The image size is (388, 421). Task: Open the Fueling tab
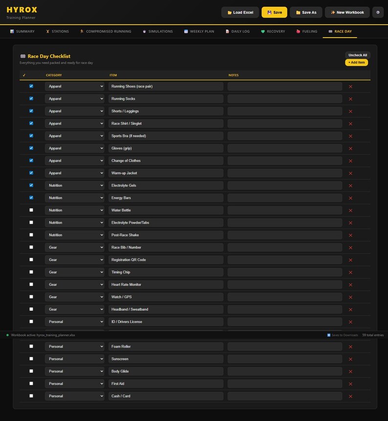(x=306, y=31)
